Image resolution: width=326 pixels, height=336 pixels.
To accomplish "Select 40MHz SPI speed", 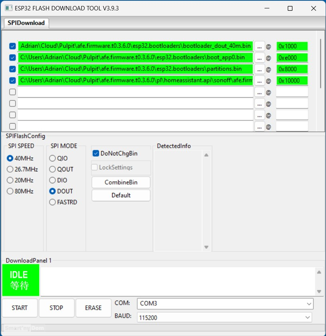I will (x=20, y=158).
